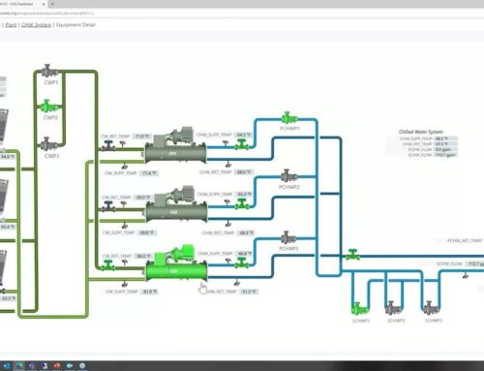484x371 pixels.
Task: Select the green CWP2 pump
Action: (x=48, y=106)
